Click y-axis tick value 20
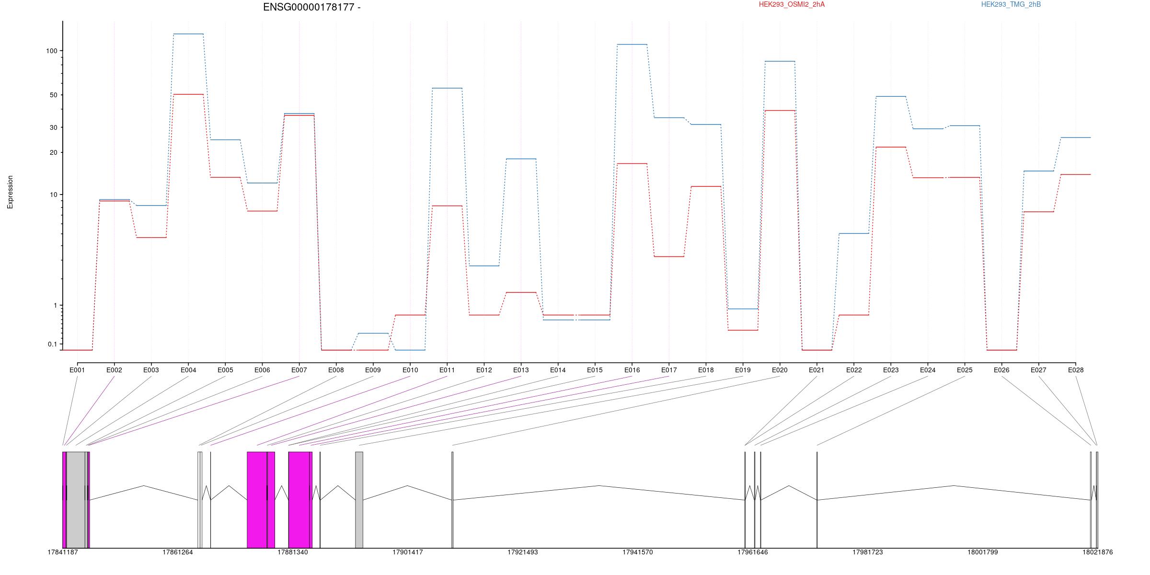Screen dimensions: 1150x575 53,152
